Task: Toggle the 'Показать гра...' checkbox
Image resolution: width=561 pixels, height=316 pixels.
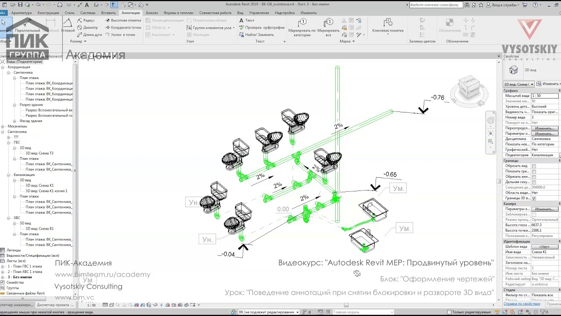Action: [x=534, y=171]
